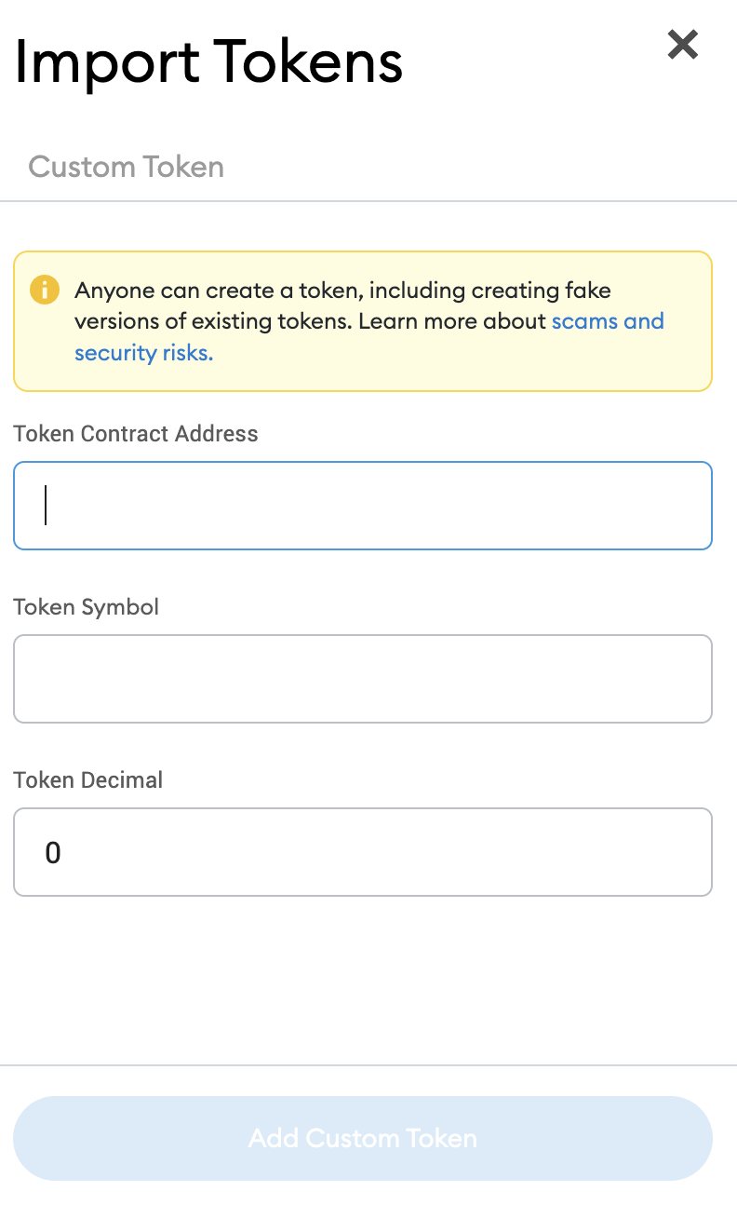Click the text cursor in address field
This screenshot has height=1205, width=737.
[x=46, y=506]
